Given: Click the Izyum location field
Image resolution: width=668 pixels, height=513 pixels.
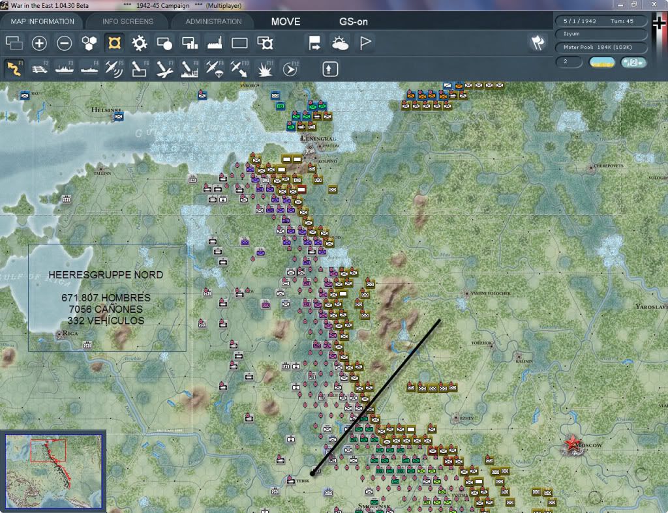Looking at the screenshot, I should (x=601, y=34).
